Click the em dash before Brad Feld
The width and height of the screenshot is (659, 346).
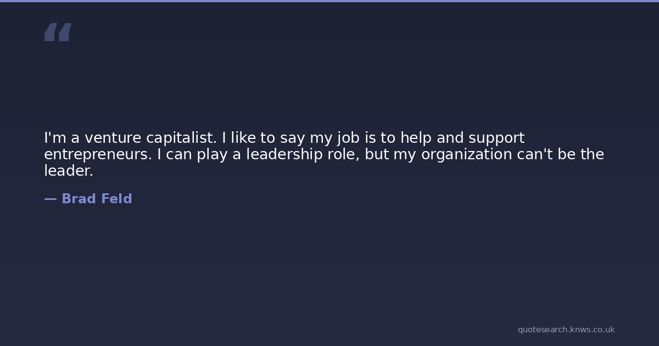point(50,199)
